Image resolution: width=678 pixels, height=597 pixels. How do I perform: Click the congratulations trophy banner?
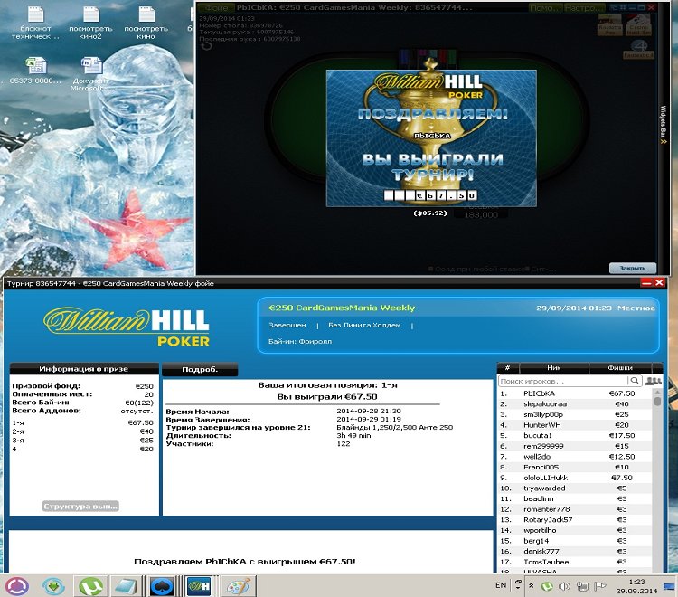point(431,138)
